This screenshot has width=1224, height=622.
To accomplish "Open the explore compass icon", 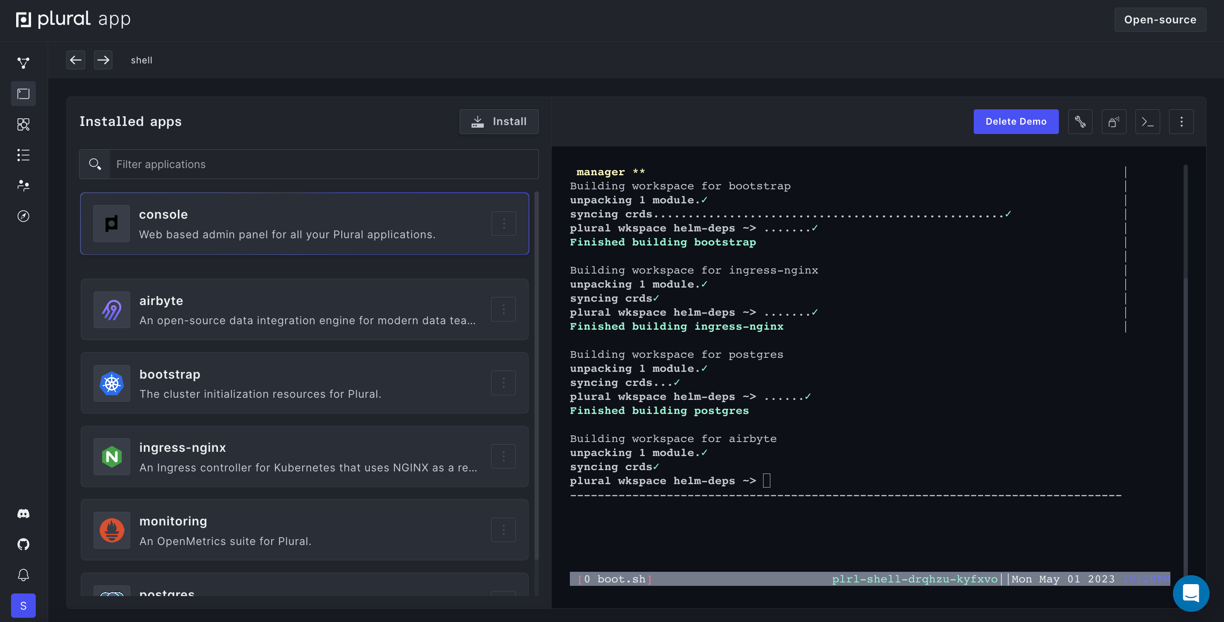I will (x=23, y=216).
